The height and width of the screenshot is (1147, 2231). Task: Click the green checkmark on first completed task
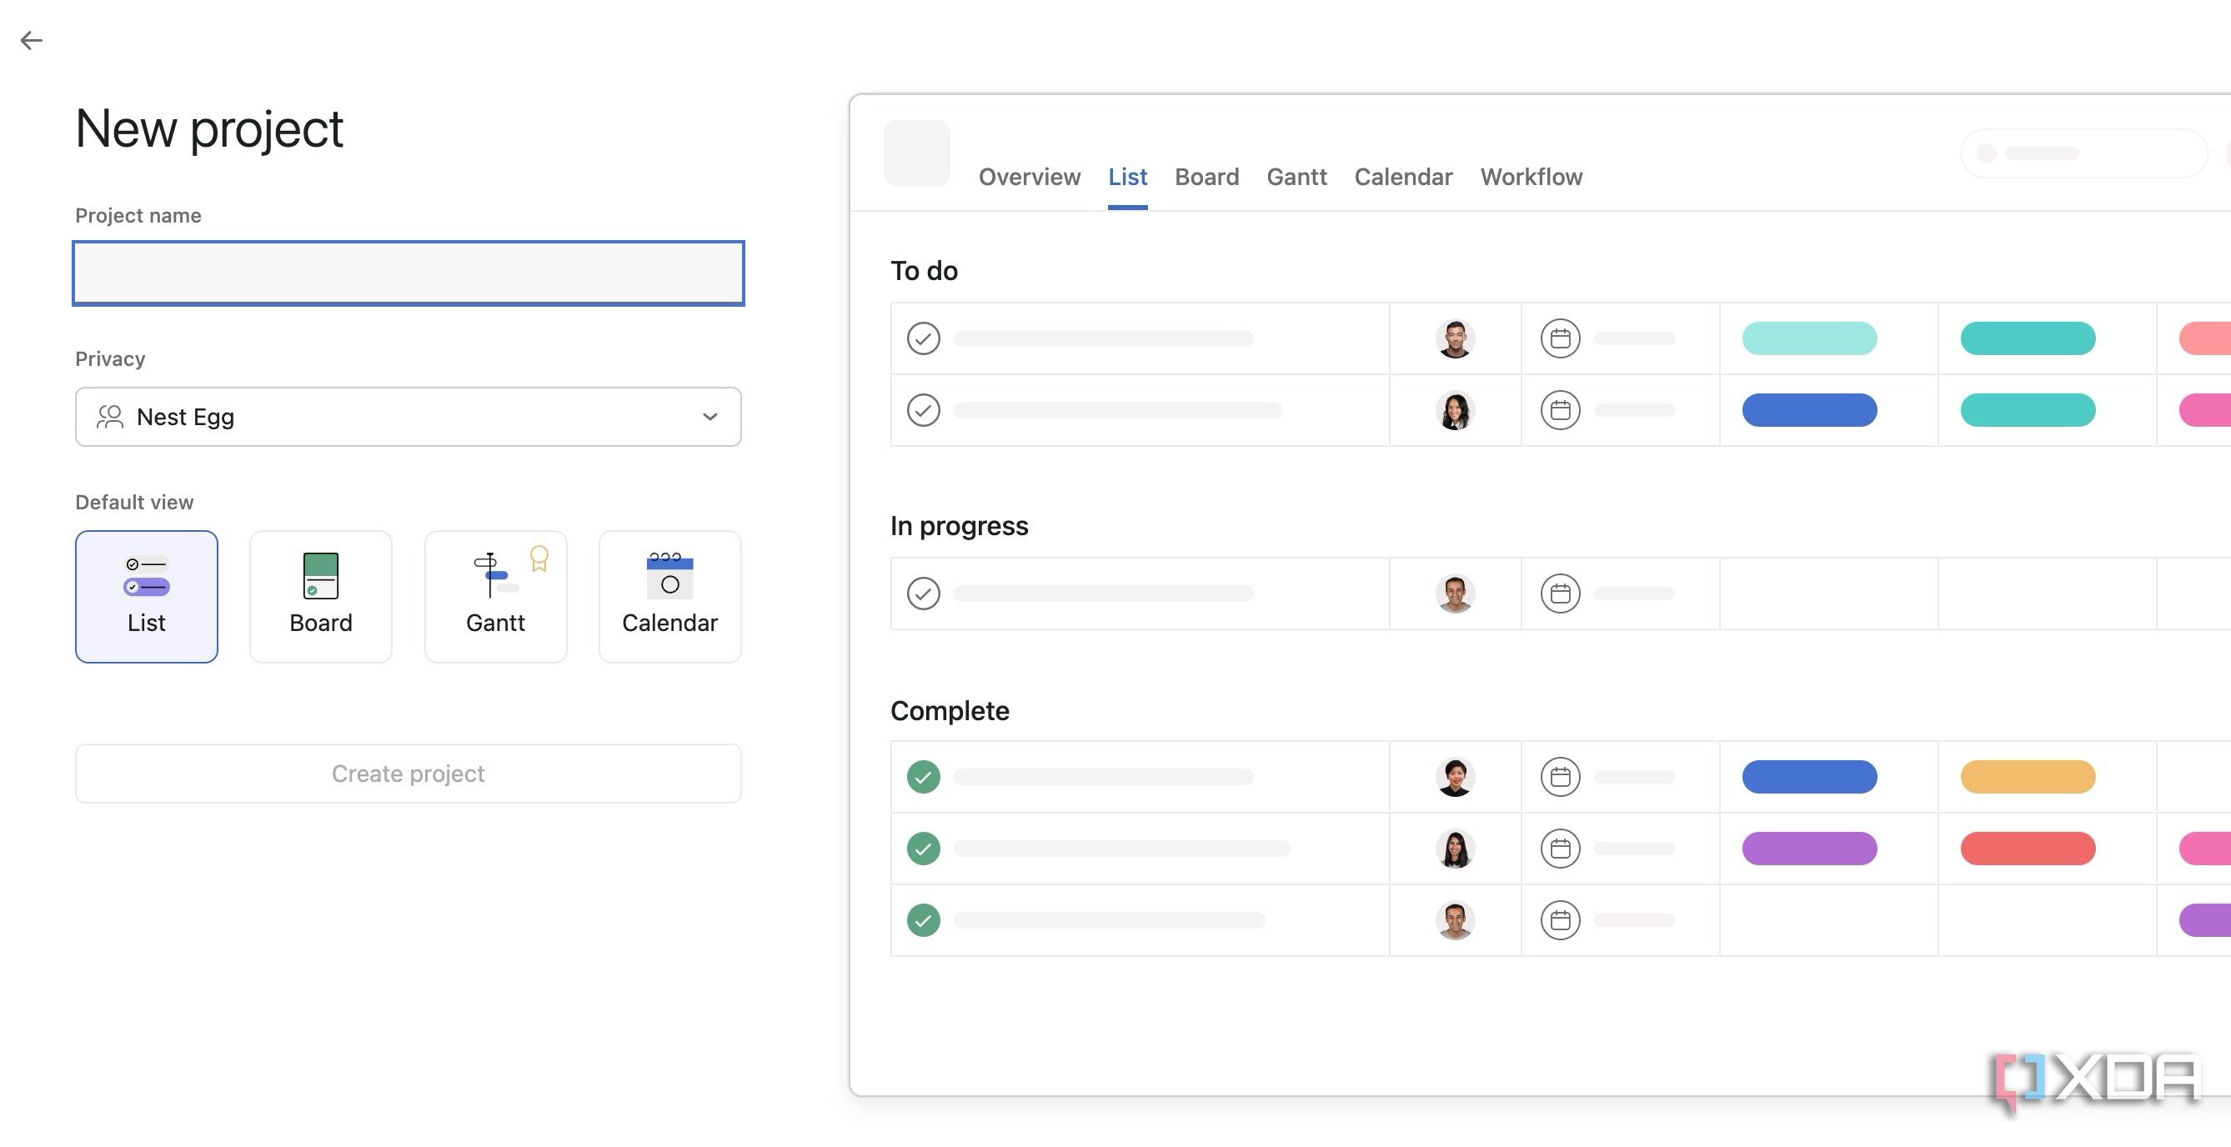(923, 777)
